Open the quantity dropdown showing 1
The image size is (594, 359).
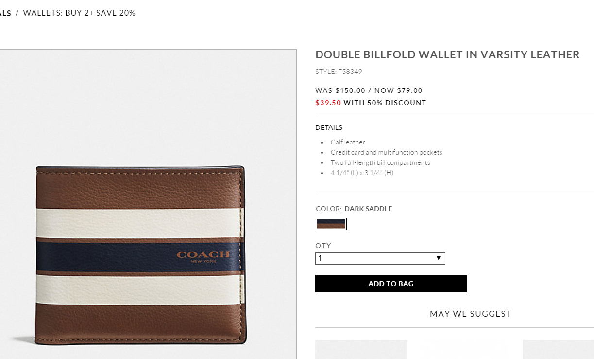point(380,258)
